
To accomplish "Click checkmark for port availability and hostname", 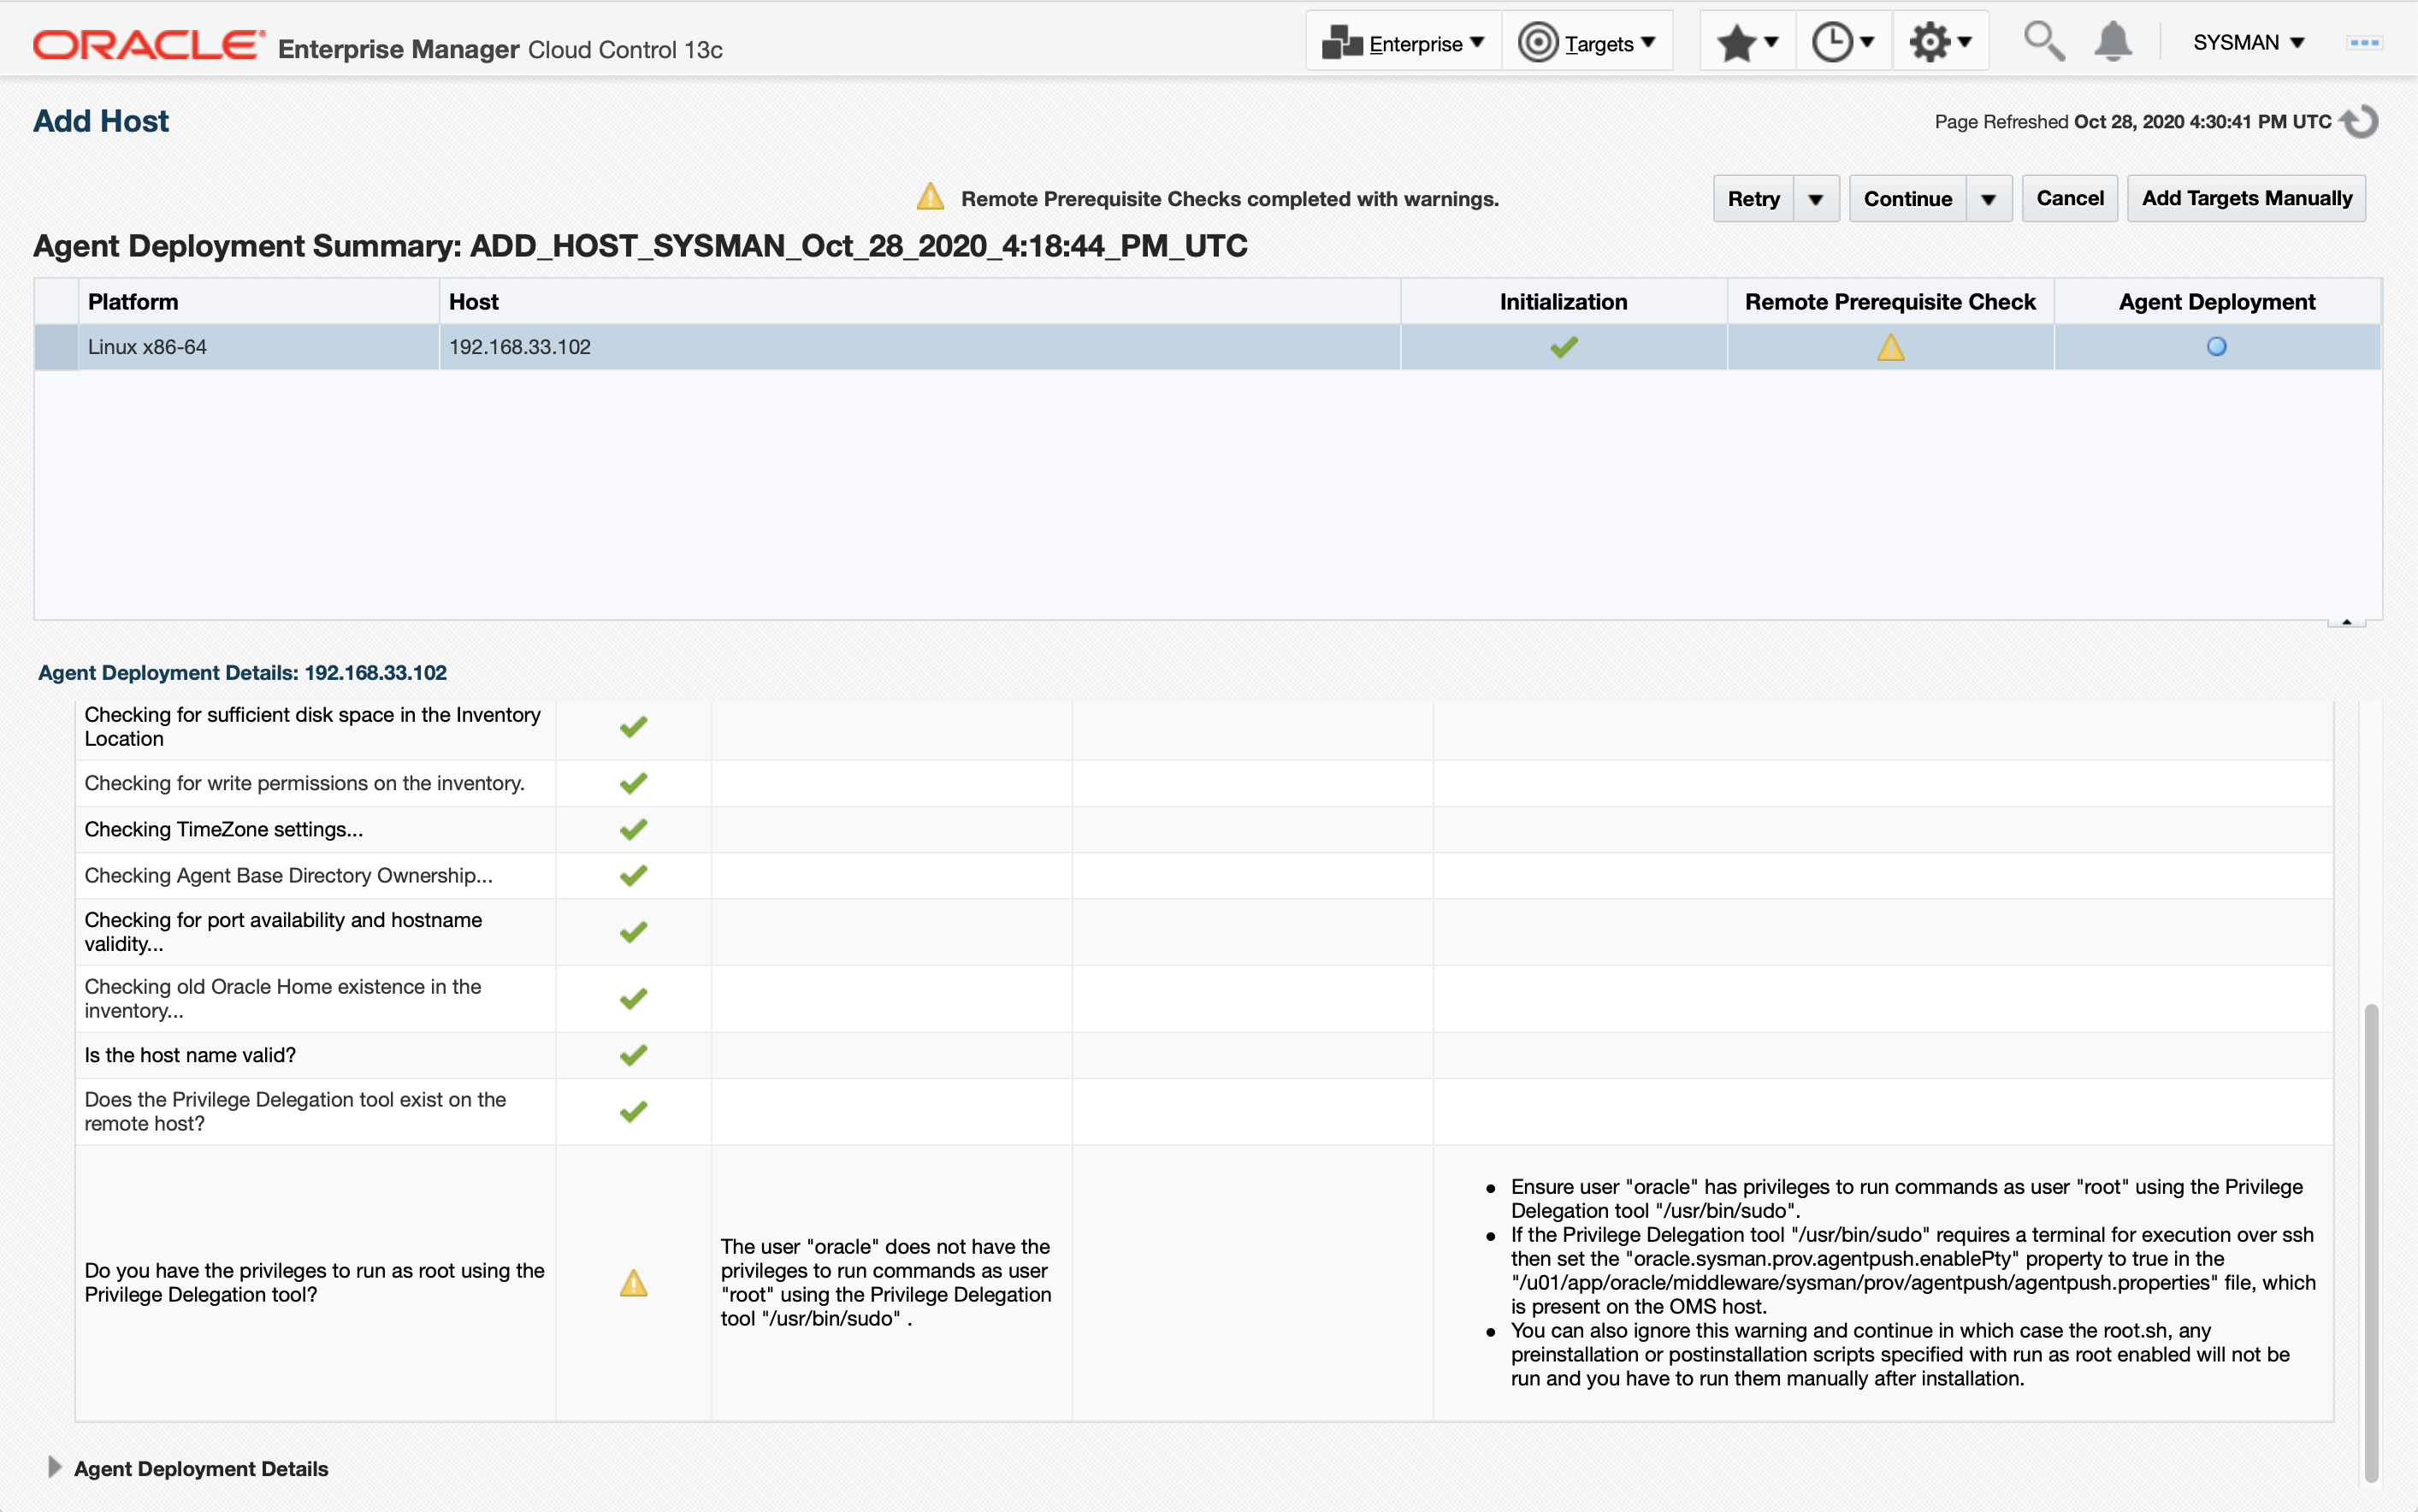I will [633, 932].
